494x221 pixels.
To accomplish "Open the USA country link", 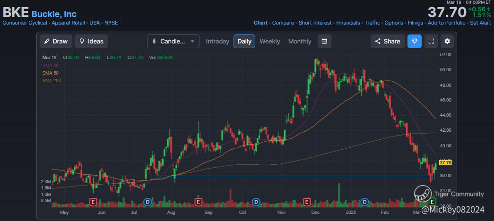I will (95, 23).
